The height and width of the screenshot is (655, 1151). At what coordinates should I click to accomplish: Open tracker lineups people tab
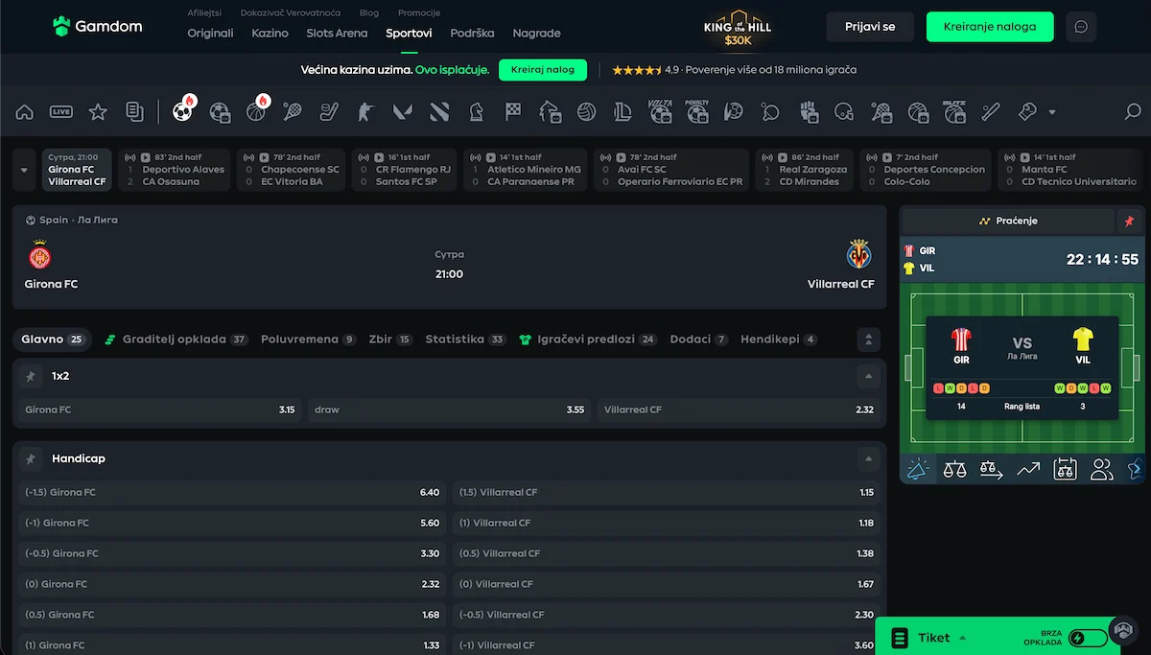(x=1102, y=469)
